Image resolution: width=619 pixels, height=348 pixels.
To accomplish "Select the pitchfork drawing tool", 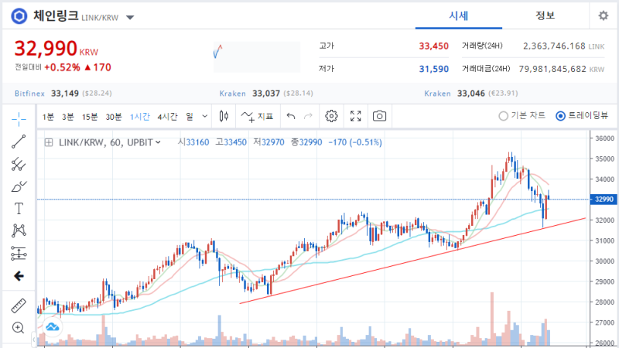I will point(19,164).
